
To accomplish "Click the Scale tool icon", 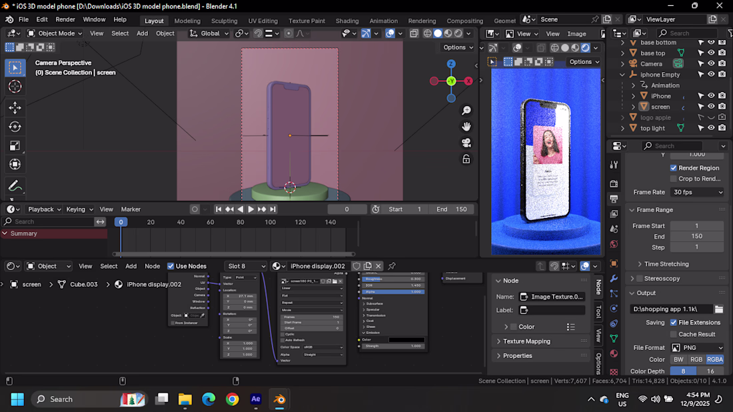I will (15, 146).
